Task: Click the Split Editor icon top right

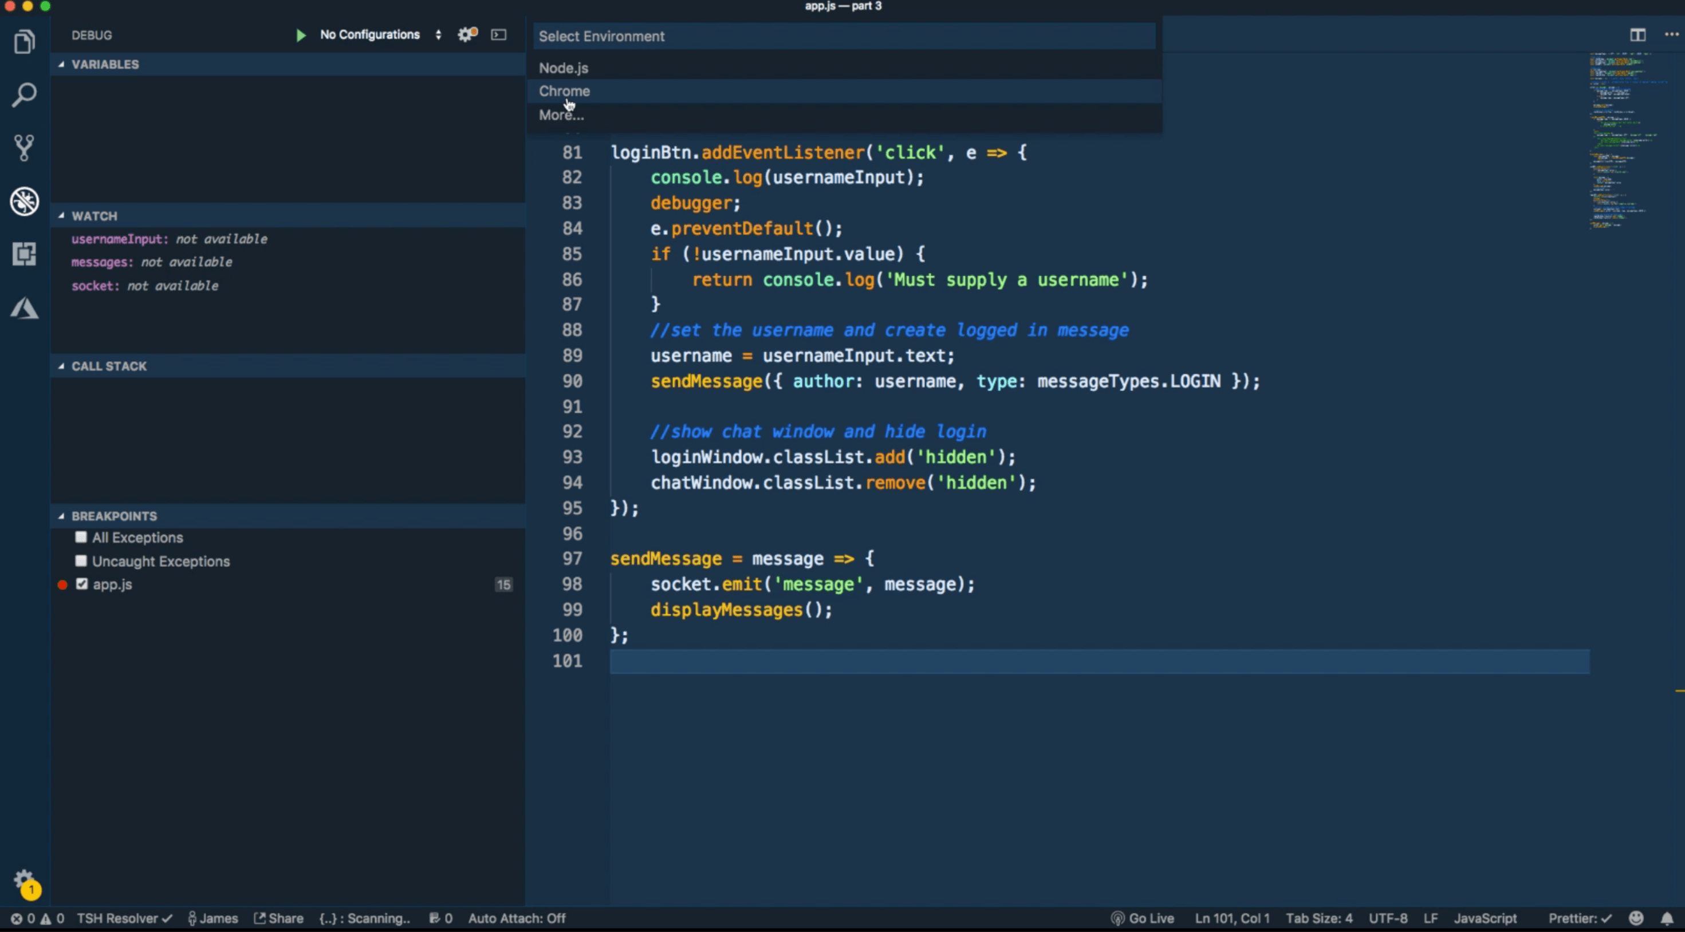Action: click(1638, 35)
